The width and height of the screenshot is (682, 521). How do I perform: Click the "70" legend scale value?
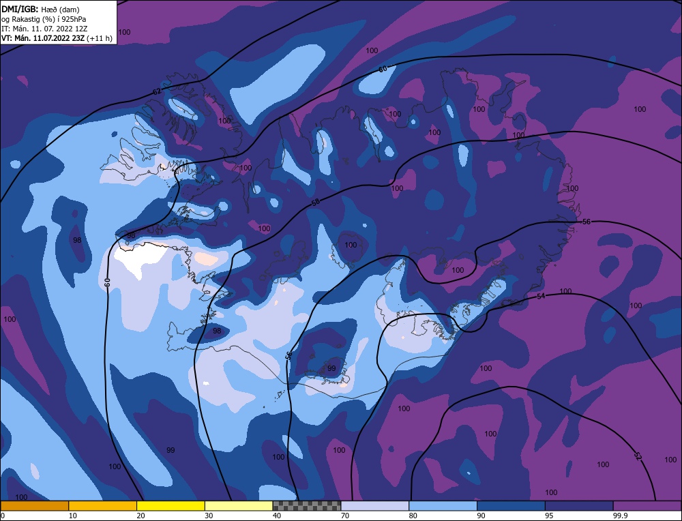tap(345, 516)
